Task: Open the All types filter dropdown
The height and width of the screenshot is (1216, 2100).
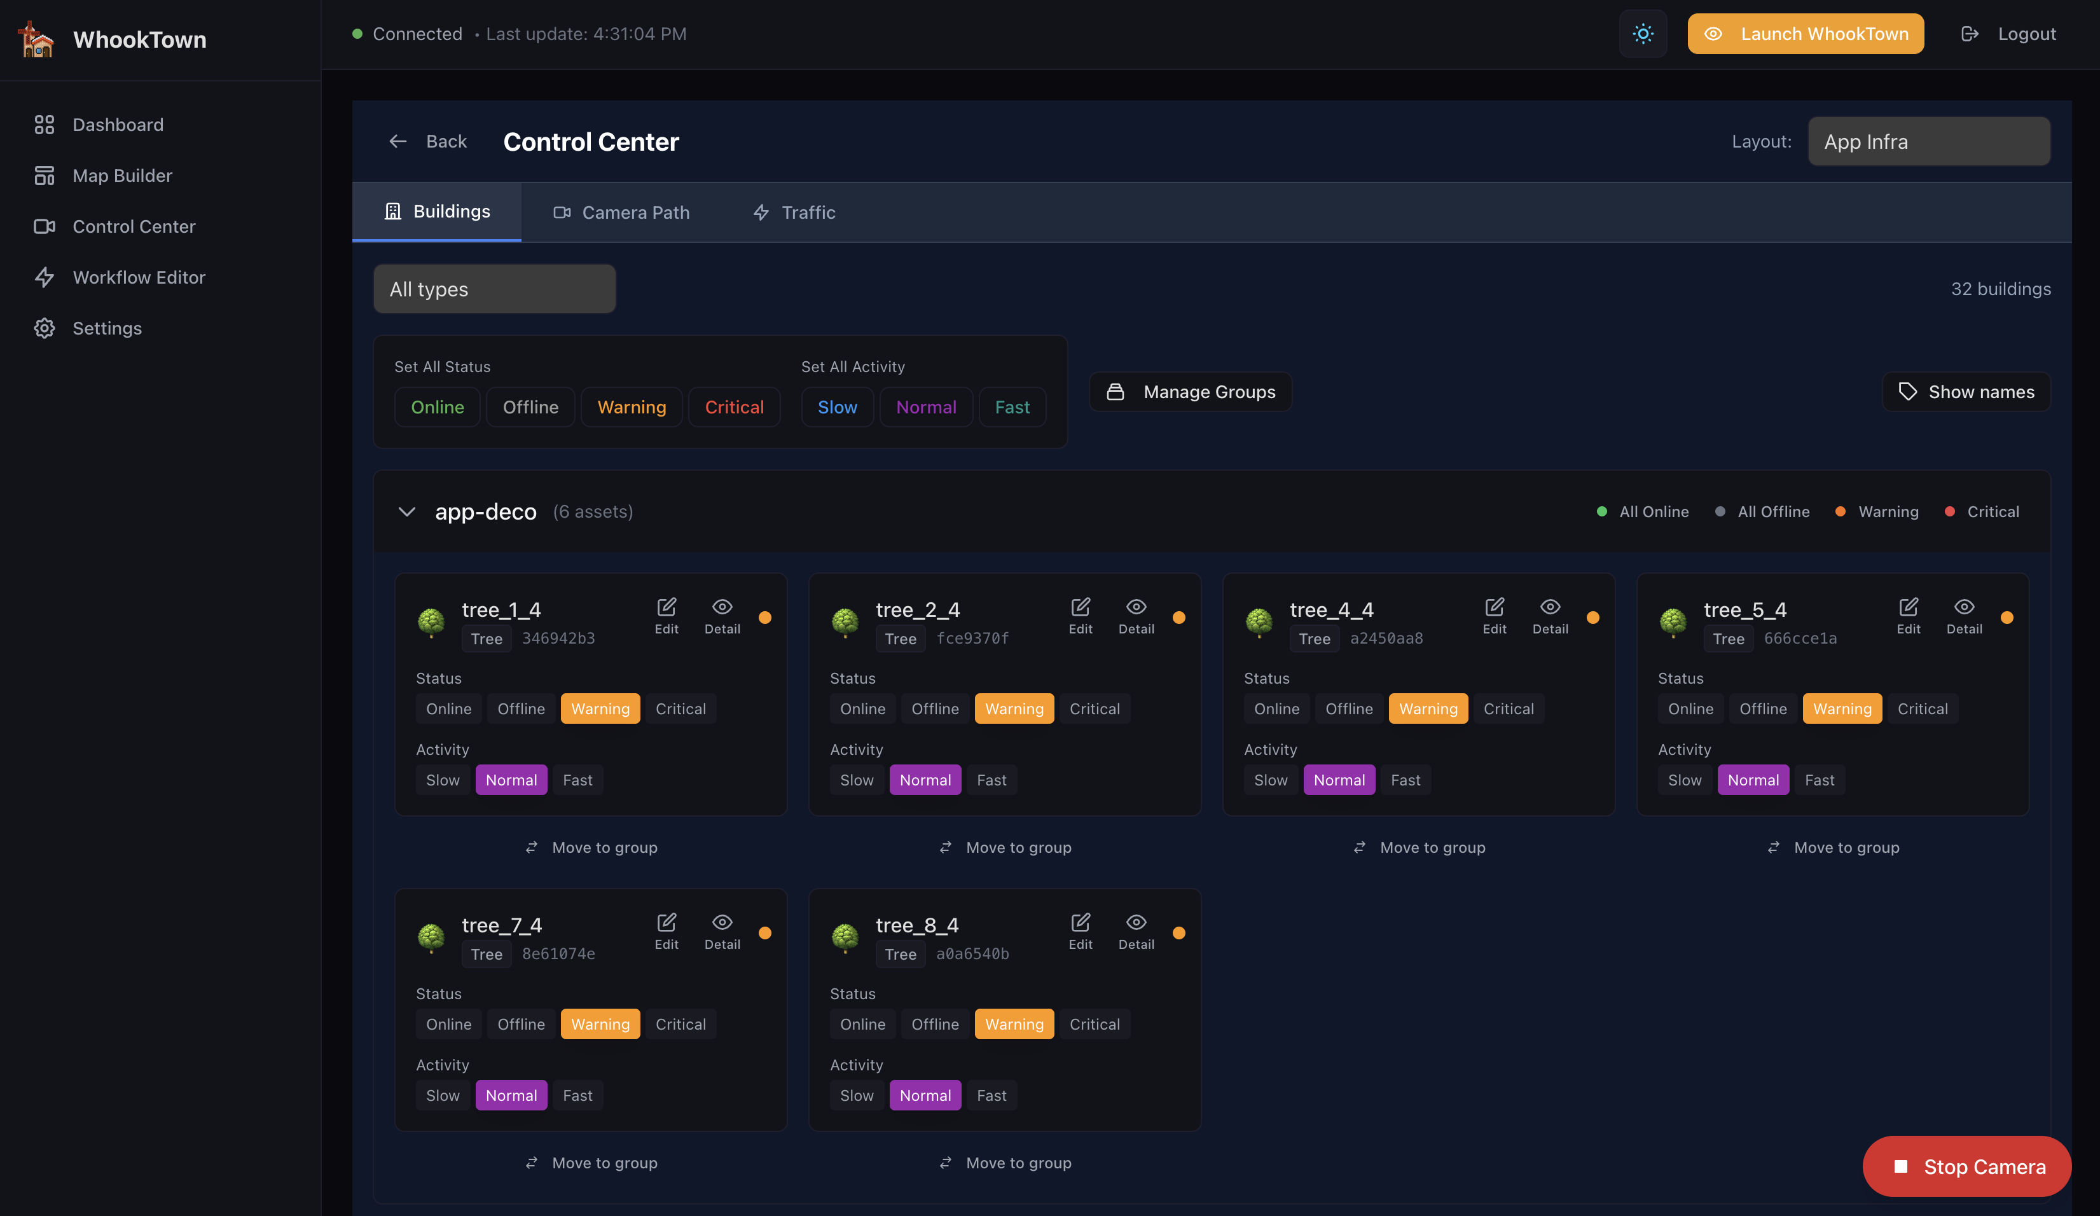Action: tap(494, 289)
